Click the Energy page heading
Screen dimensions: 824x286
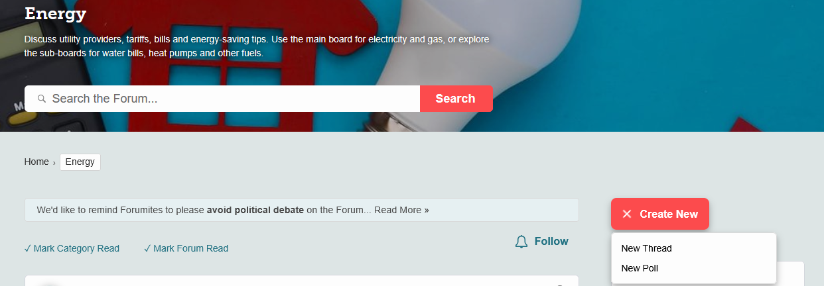56,13
